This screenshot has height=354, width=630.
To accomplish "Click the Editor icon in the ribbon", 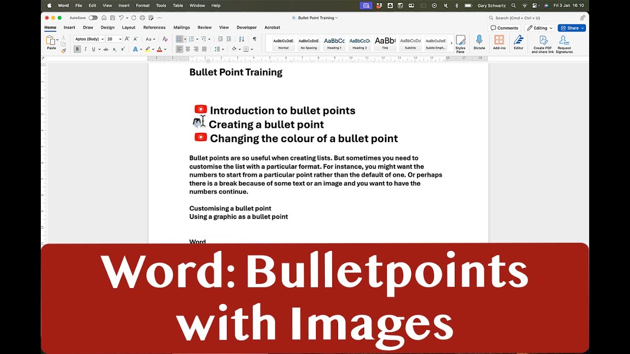I will coord(518,42).
